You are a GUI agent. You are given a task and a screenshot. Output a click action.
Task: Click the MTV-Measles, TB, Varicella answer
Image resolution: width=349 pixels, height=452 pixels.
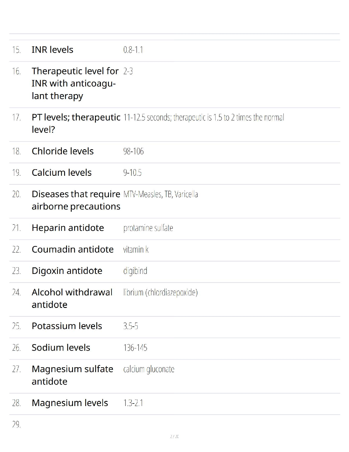161,194
